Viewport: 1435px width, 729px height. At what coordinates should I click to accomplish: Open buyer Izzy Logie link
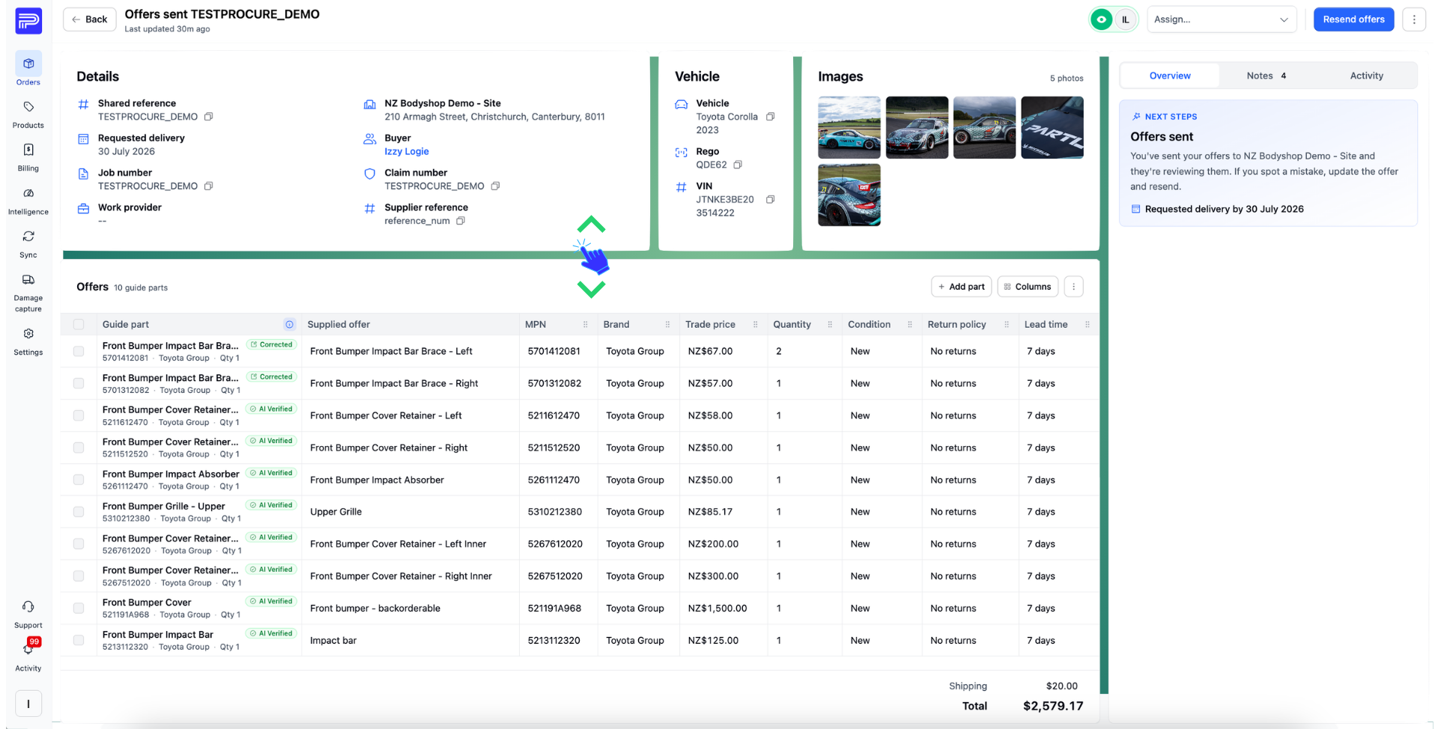coord(407,151)
